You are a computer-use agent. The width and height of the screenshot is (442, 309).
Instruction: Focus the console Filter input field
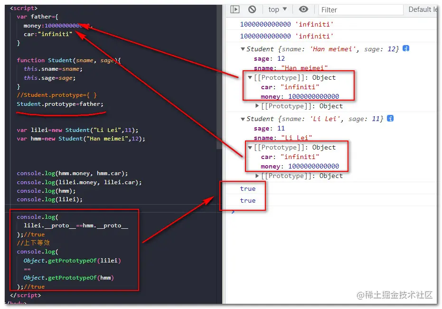(x=361, y=10)
